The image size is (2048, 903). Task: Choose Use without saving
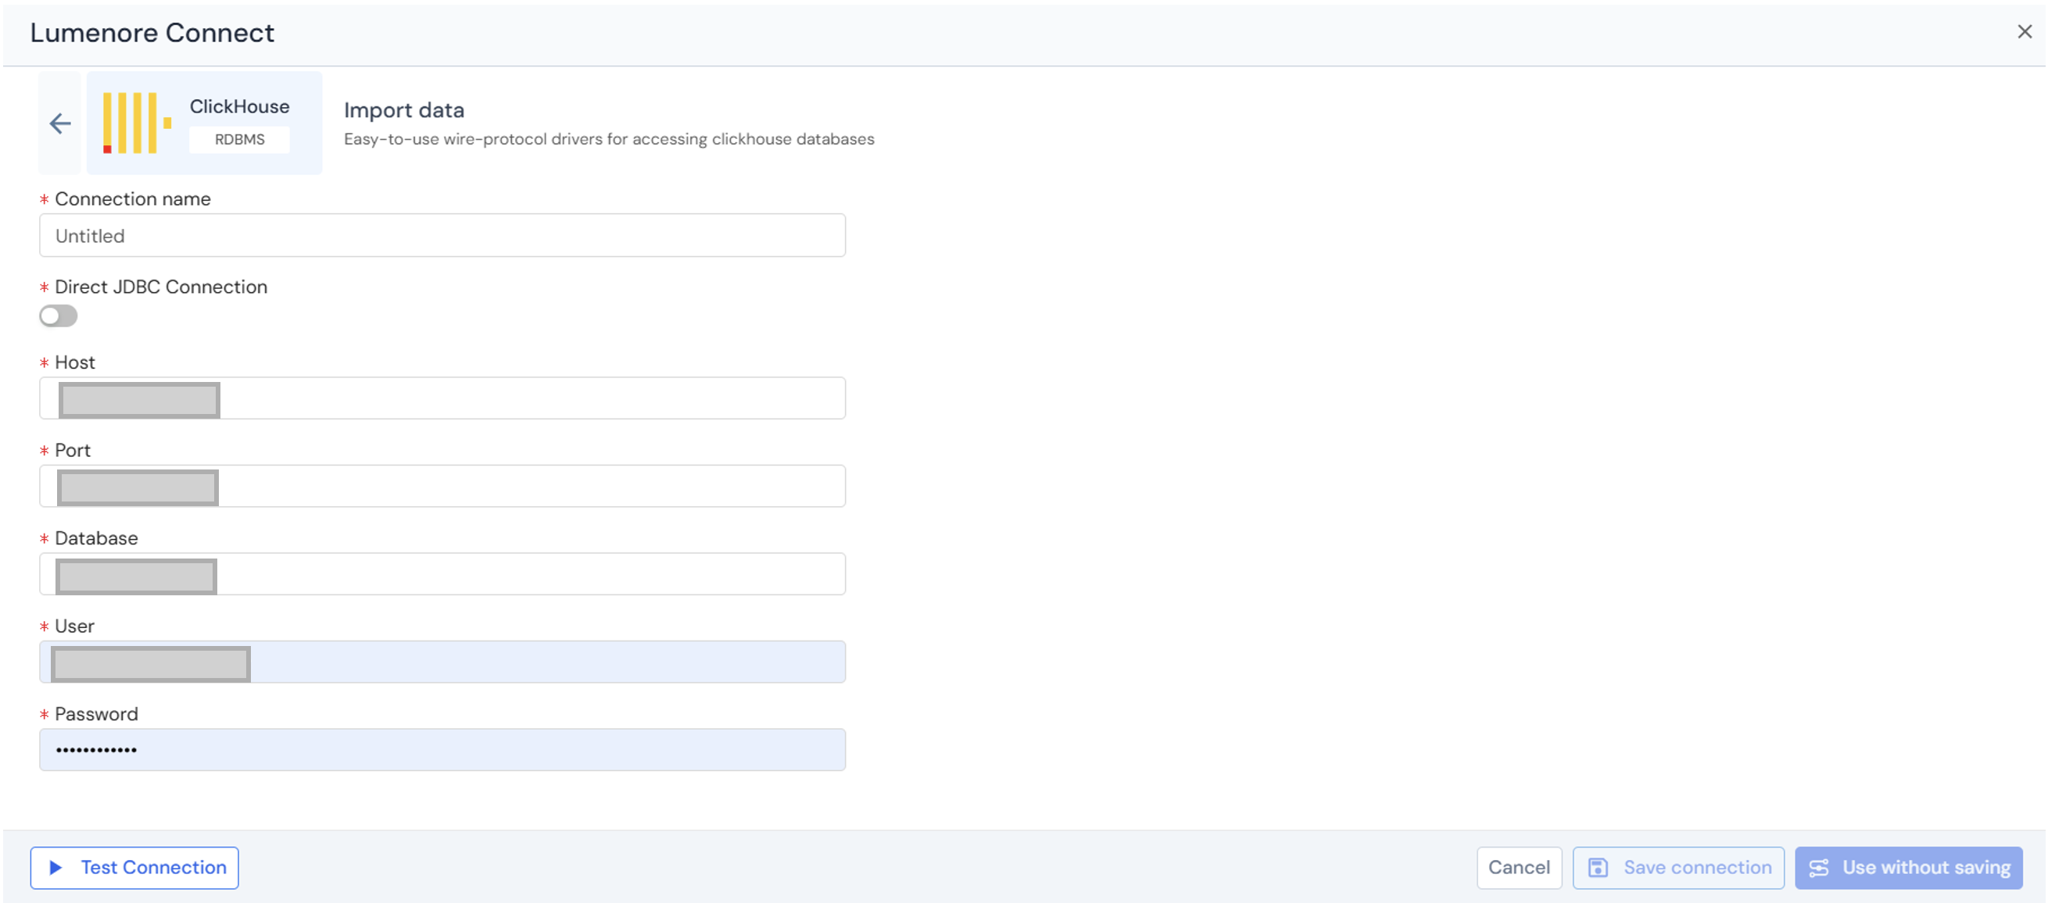1925,867
